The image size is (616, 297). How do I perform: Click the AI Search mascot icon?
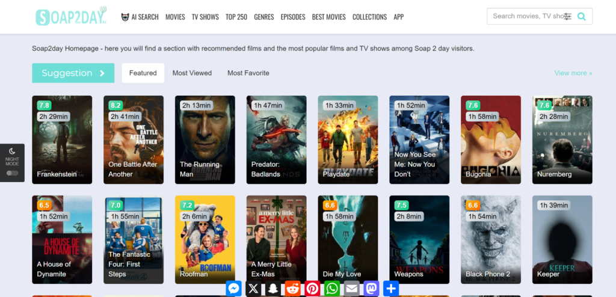coord(125,17)
